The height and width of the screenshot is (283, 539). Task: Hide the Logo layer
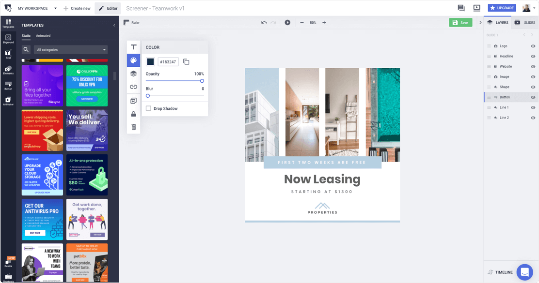coord(533,46)
